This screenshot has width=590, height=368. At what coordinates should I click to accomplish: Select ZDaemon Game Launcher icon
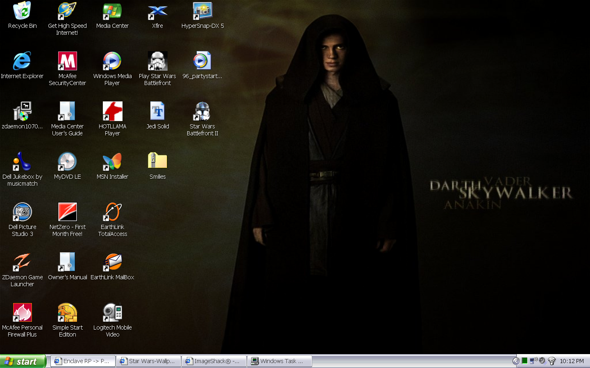coord(22,263)
